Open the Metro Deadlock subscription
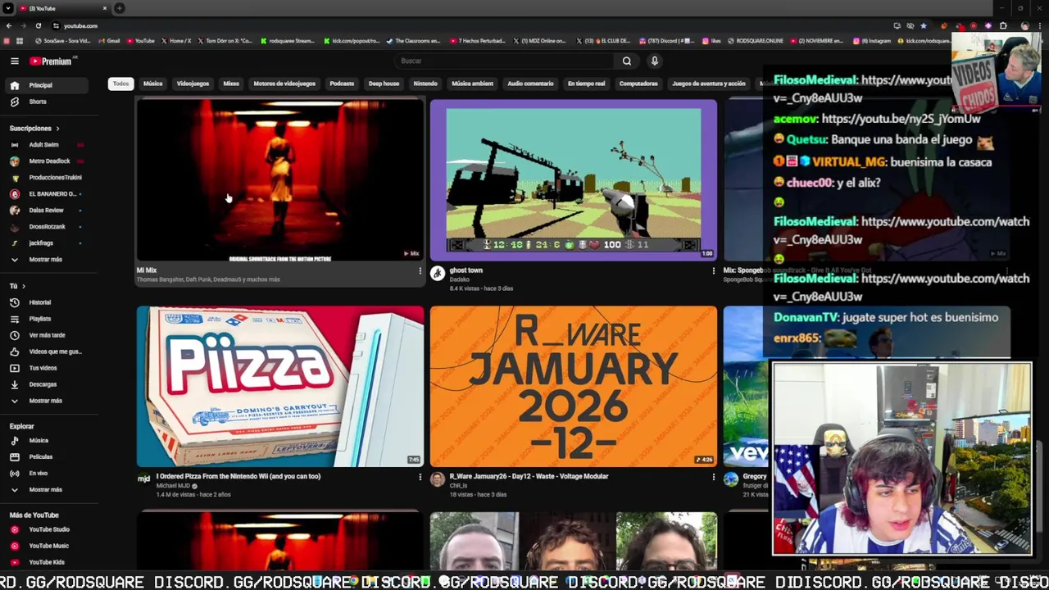 pos(49,161)
